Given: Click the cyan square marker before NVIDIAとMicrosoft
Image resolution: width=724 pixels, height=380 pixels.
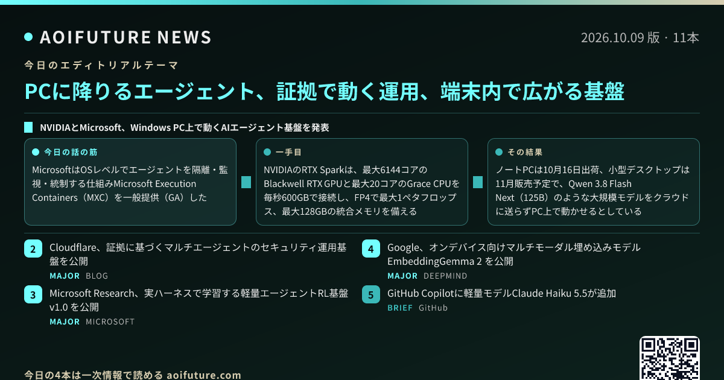Looking at the screenshot, I should (28, 127).
